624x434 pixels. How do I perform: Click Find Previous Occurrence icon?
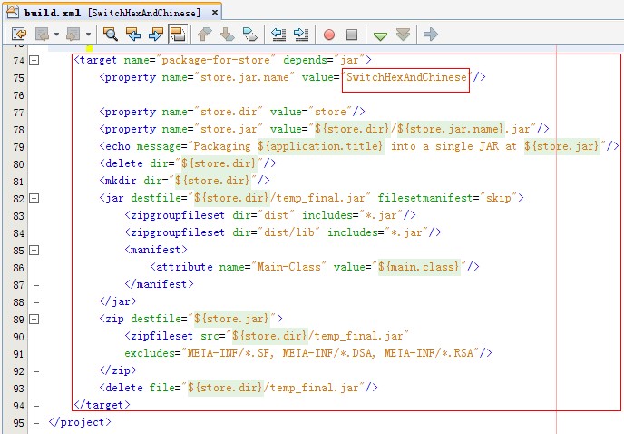(133, 35)
